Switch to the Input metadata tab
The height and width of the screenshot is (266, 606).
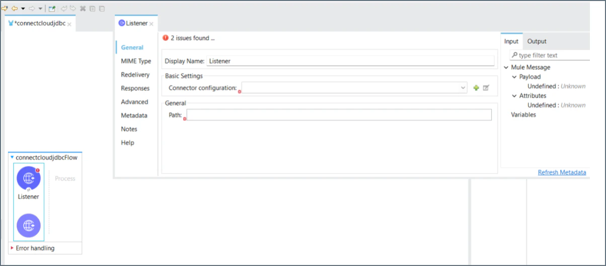pyautogui.click(x=511, y=41)
